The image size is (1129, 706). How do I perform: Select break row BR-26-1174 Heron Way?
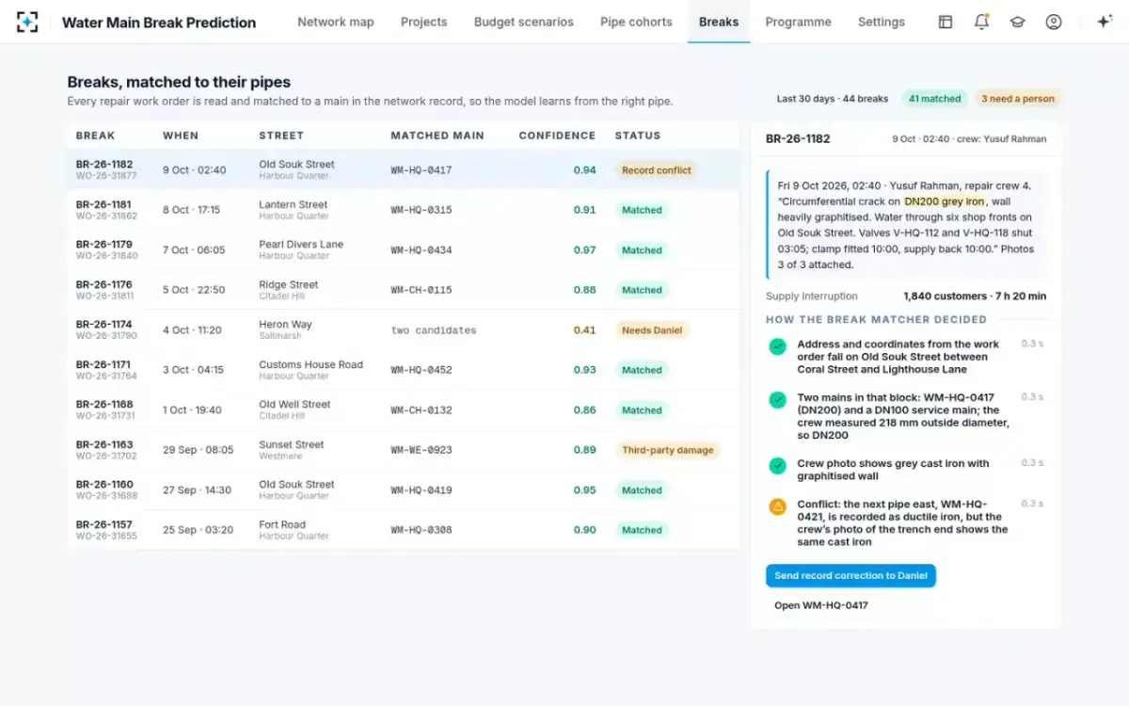pyautogui.click(x=403, y=329)
